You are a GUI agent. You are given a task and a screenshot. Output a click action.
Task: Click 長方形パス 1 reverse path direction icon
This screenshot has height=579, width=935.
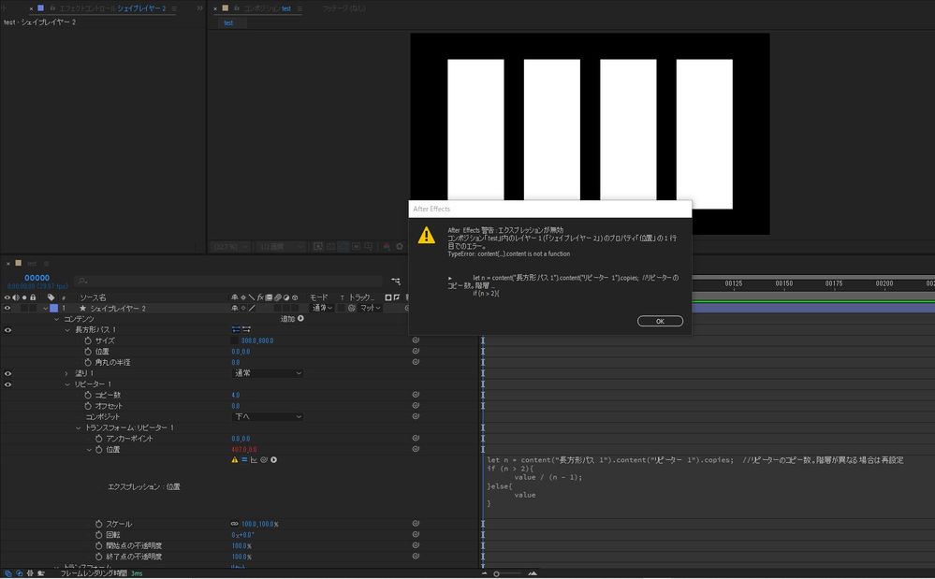246,329
